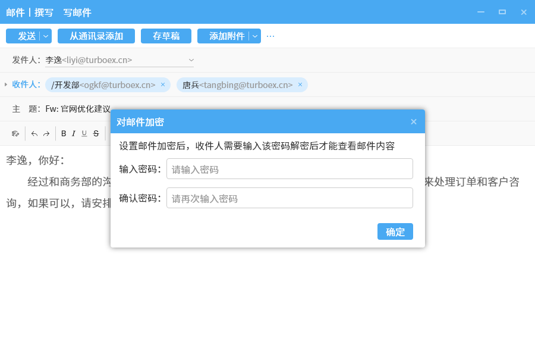
Task: Remove 唐兵 from the recipients
Action: click(300, 84)
